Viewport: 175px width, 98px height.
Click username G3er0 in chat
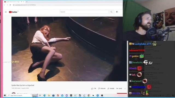tap(133, 68)
